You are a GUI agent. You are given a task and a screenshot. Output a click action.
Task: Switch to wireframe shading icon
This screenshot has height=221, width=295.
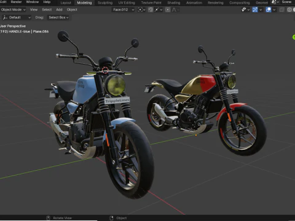[x=289, y=10]
